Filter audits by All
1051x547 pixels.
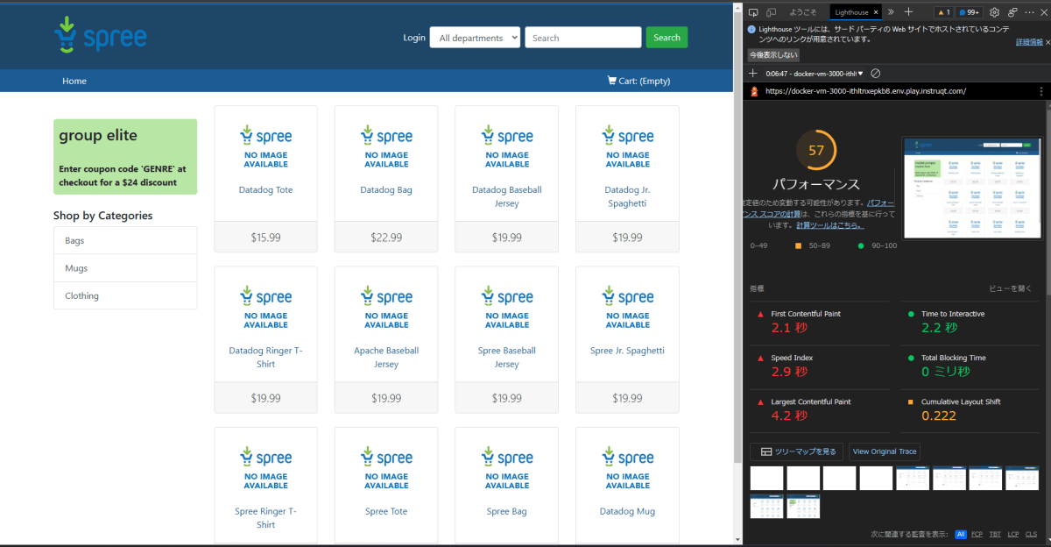point(961,534)
